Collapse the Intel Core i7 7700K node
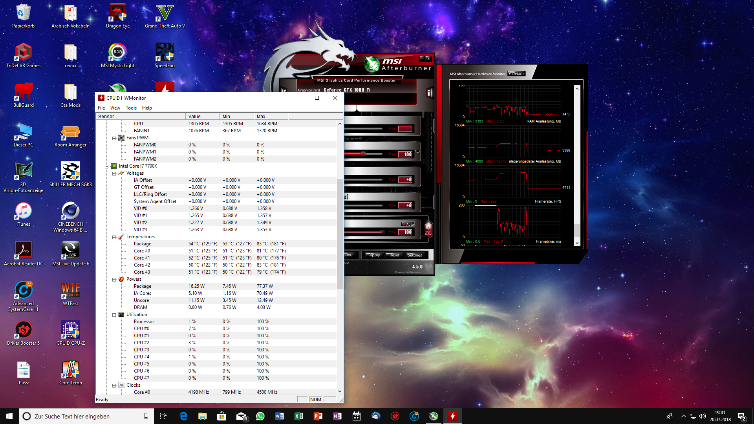Viewport: 754px width, 424px height. coord(106,166)
